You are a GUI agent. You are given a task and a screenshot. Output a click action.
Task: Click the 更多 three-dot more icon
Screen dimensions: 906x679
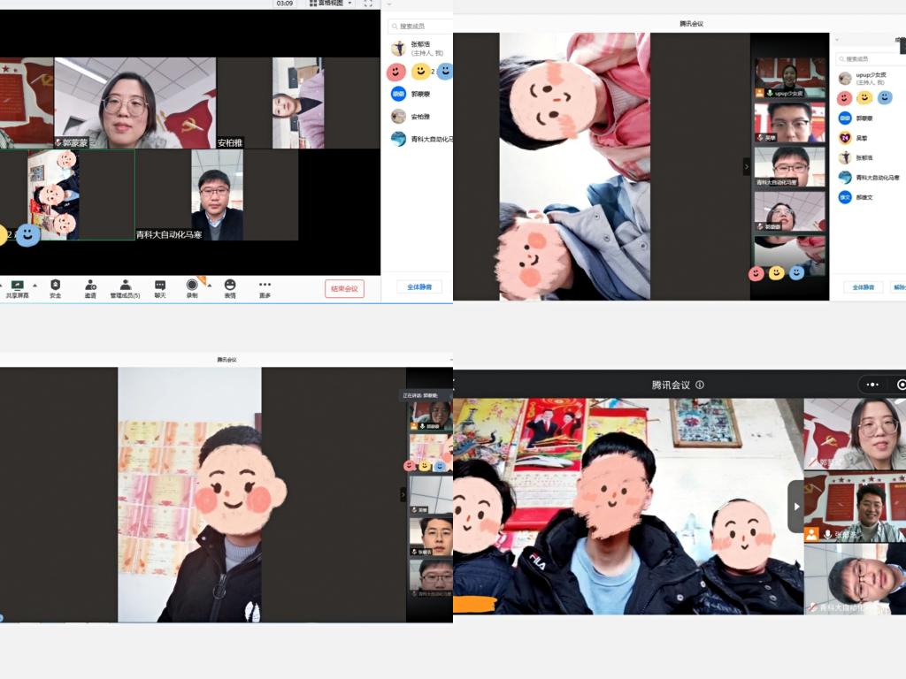(265, 285)
